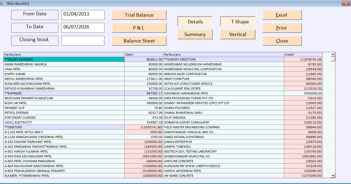Select the **DEBITORS group row
Screen dimensions: 351x184
click(64, 127)
